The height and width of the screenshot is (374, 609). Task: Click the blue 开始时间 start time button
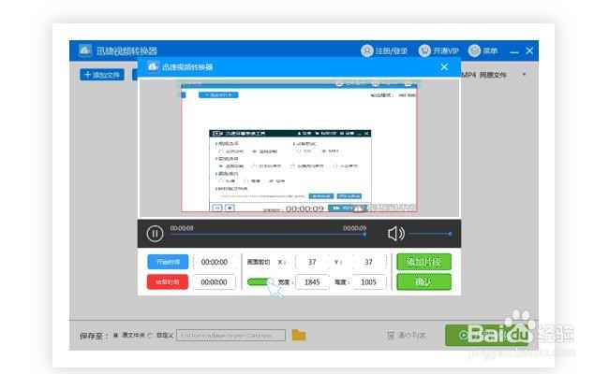pyautogui.click(x=168, y=262)
